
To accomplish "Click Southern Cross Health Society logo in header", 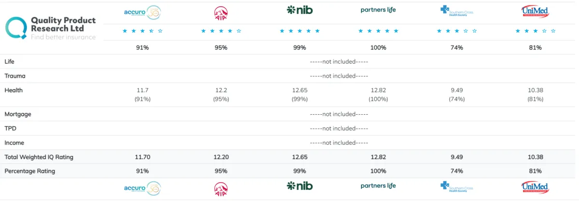I will coord(456,11).
